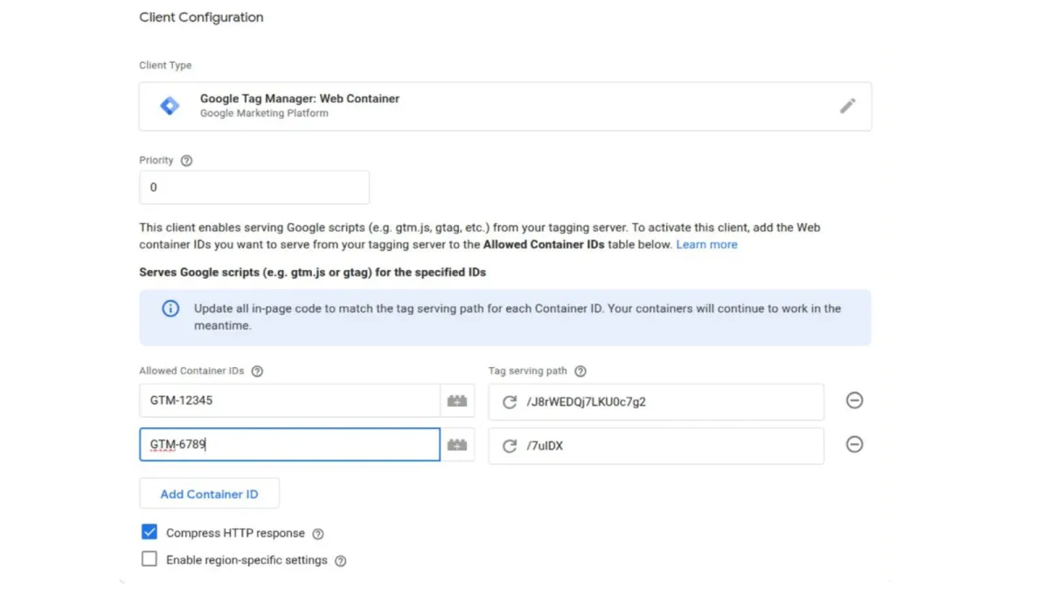Click the GTM-12345 container ID field

(x=290, y=401)
